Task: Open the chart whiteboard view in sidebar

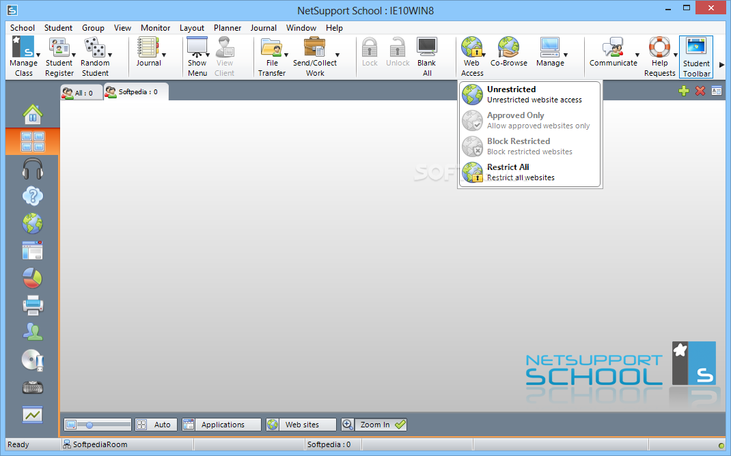Action: coord(33,414)
